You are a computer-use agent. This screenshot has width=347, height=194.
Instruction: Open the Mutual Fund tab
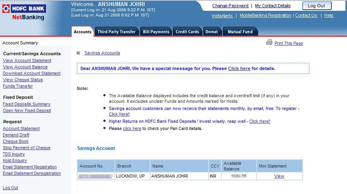(240, 32)
